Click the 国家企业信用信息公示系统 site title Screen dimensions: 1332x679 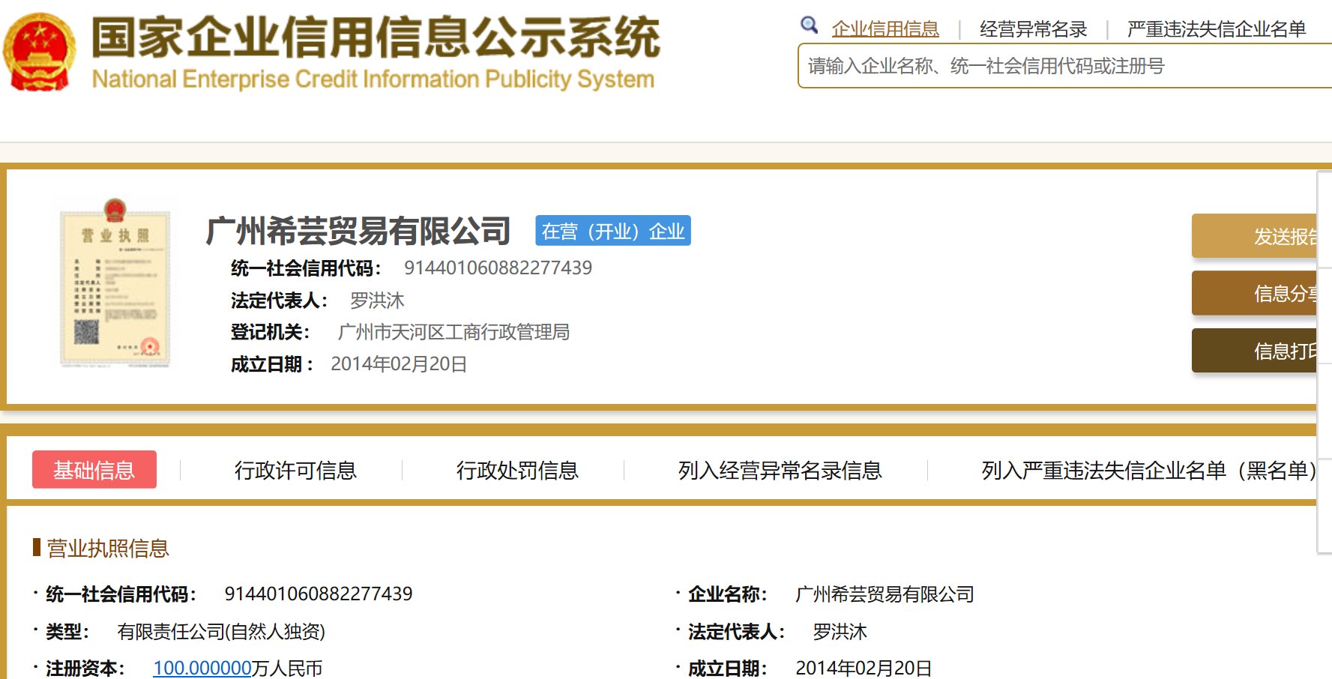(375, 37)
